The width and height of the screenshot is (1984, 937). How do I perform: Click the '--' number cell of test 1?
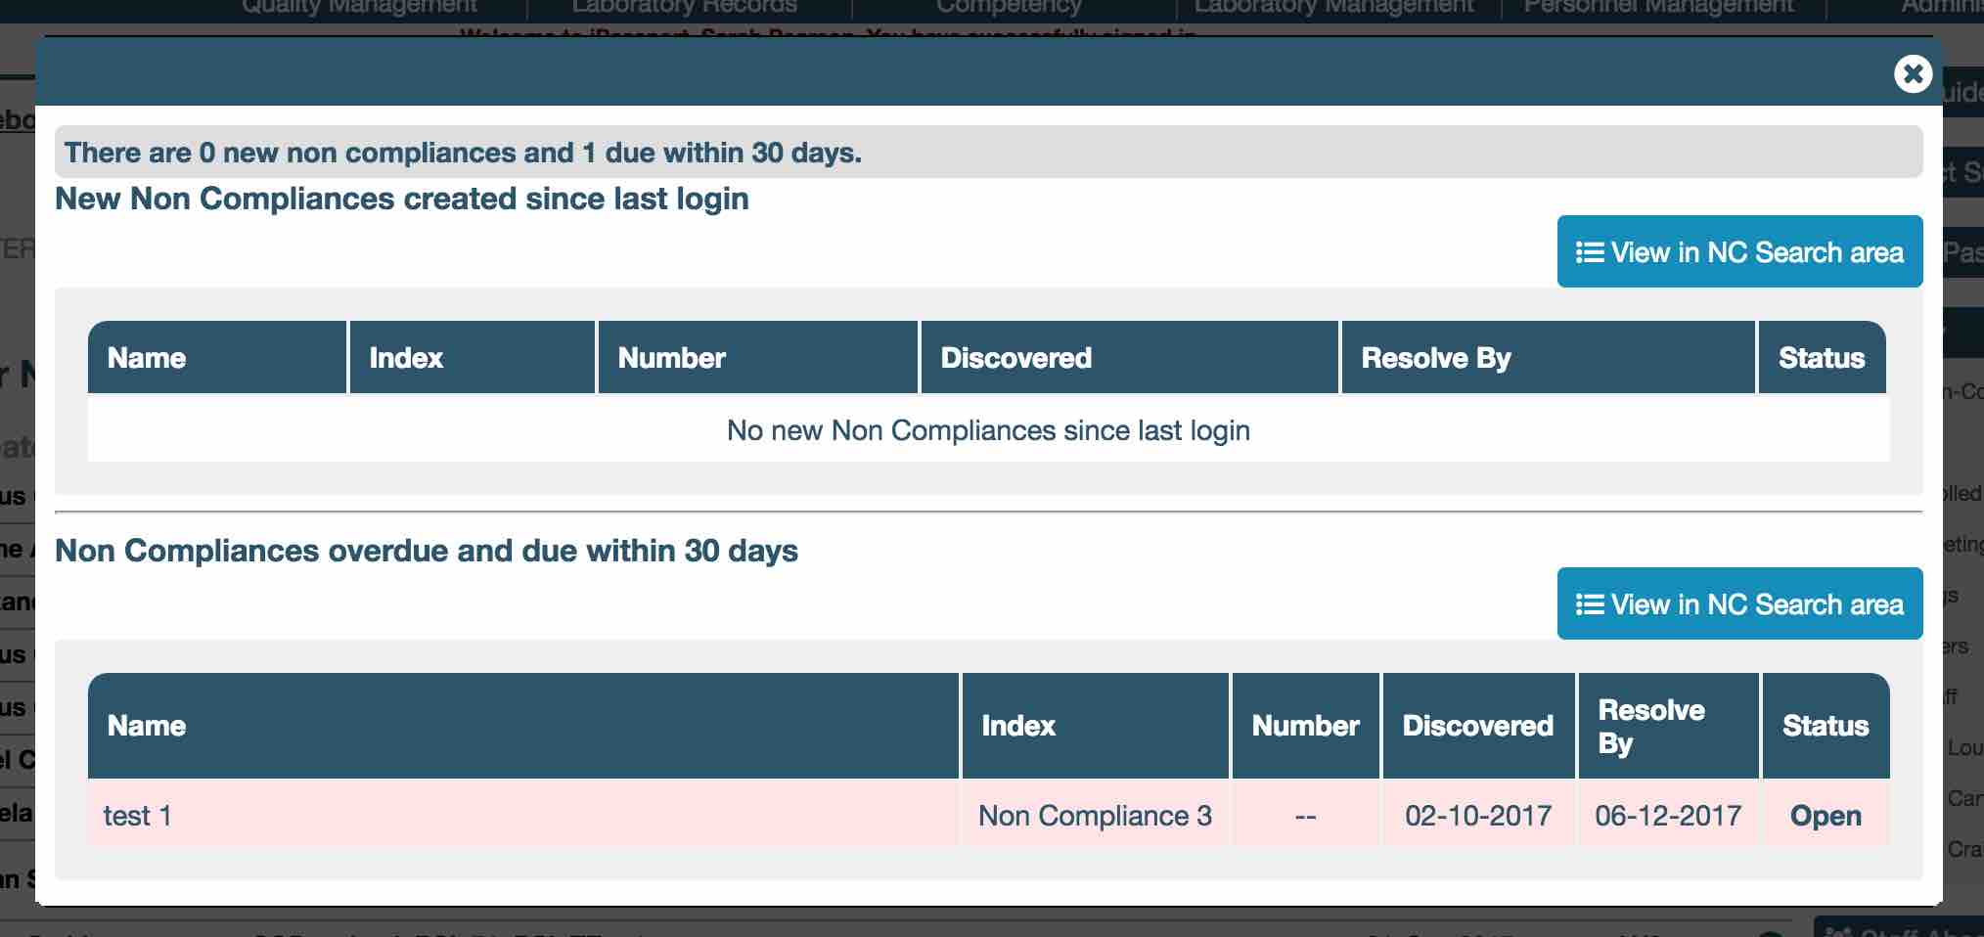point(1306,816)
